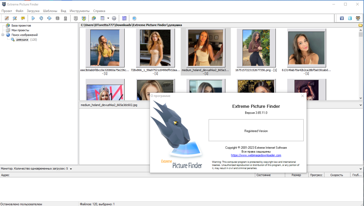Screen dimensions: 364x206
Task: Click the new project pencil icon
Action: tap(7, 18)
